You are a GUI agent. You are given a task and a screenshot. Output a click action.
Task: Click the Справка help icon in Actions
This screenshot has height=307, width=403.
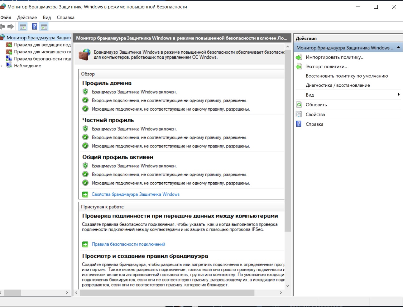tap(299, 124)
